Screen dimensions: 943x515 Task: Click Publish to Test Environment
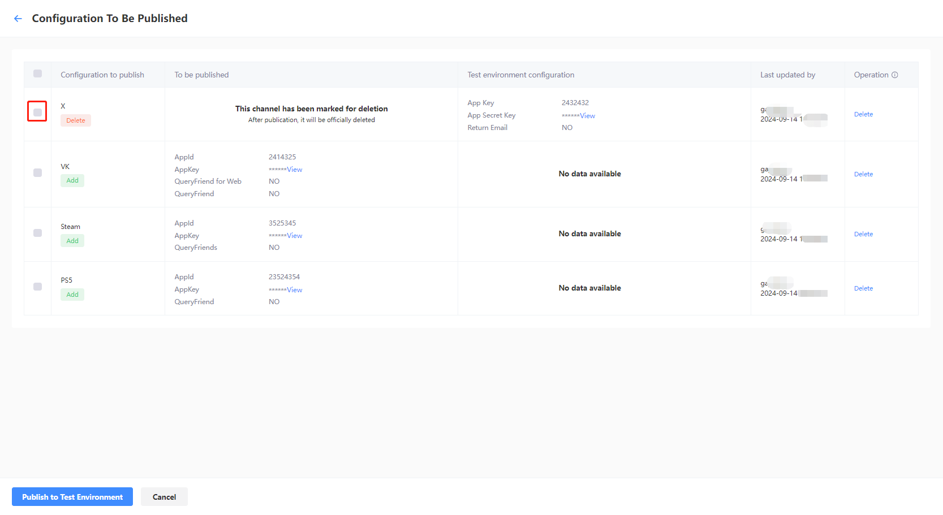click(x=72, y=496)
